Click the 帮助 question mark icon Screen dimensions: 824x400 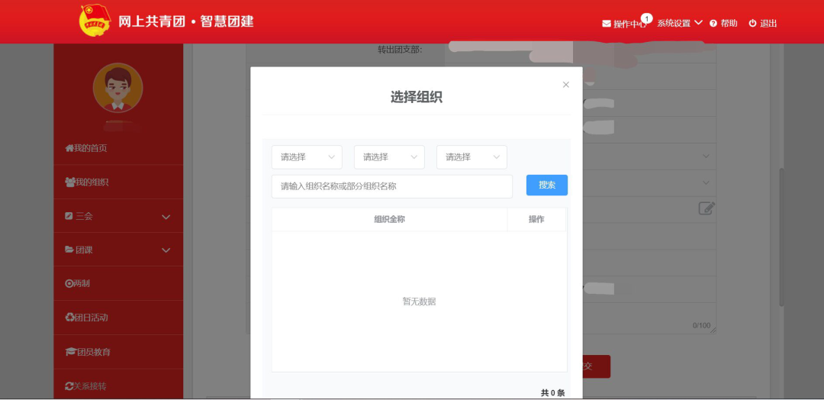point(713,24)
